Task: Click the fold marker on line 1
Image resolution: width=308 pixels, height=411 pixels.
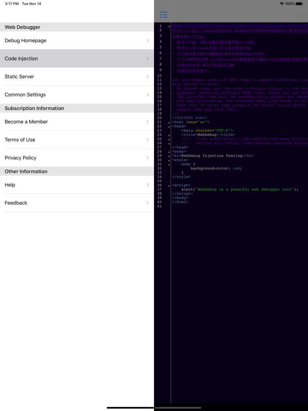Action: point(168,26)
